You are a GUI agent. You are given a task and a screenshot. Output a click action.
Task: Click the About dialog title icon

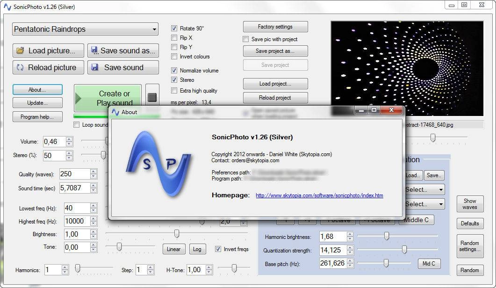pos(115,112)
